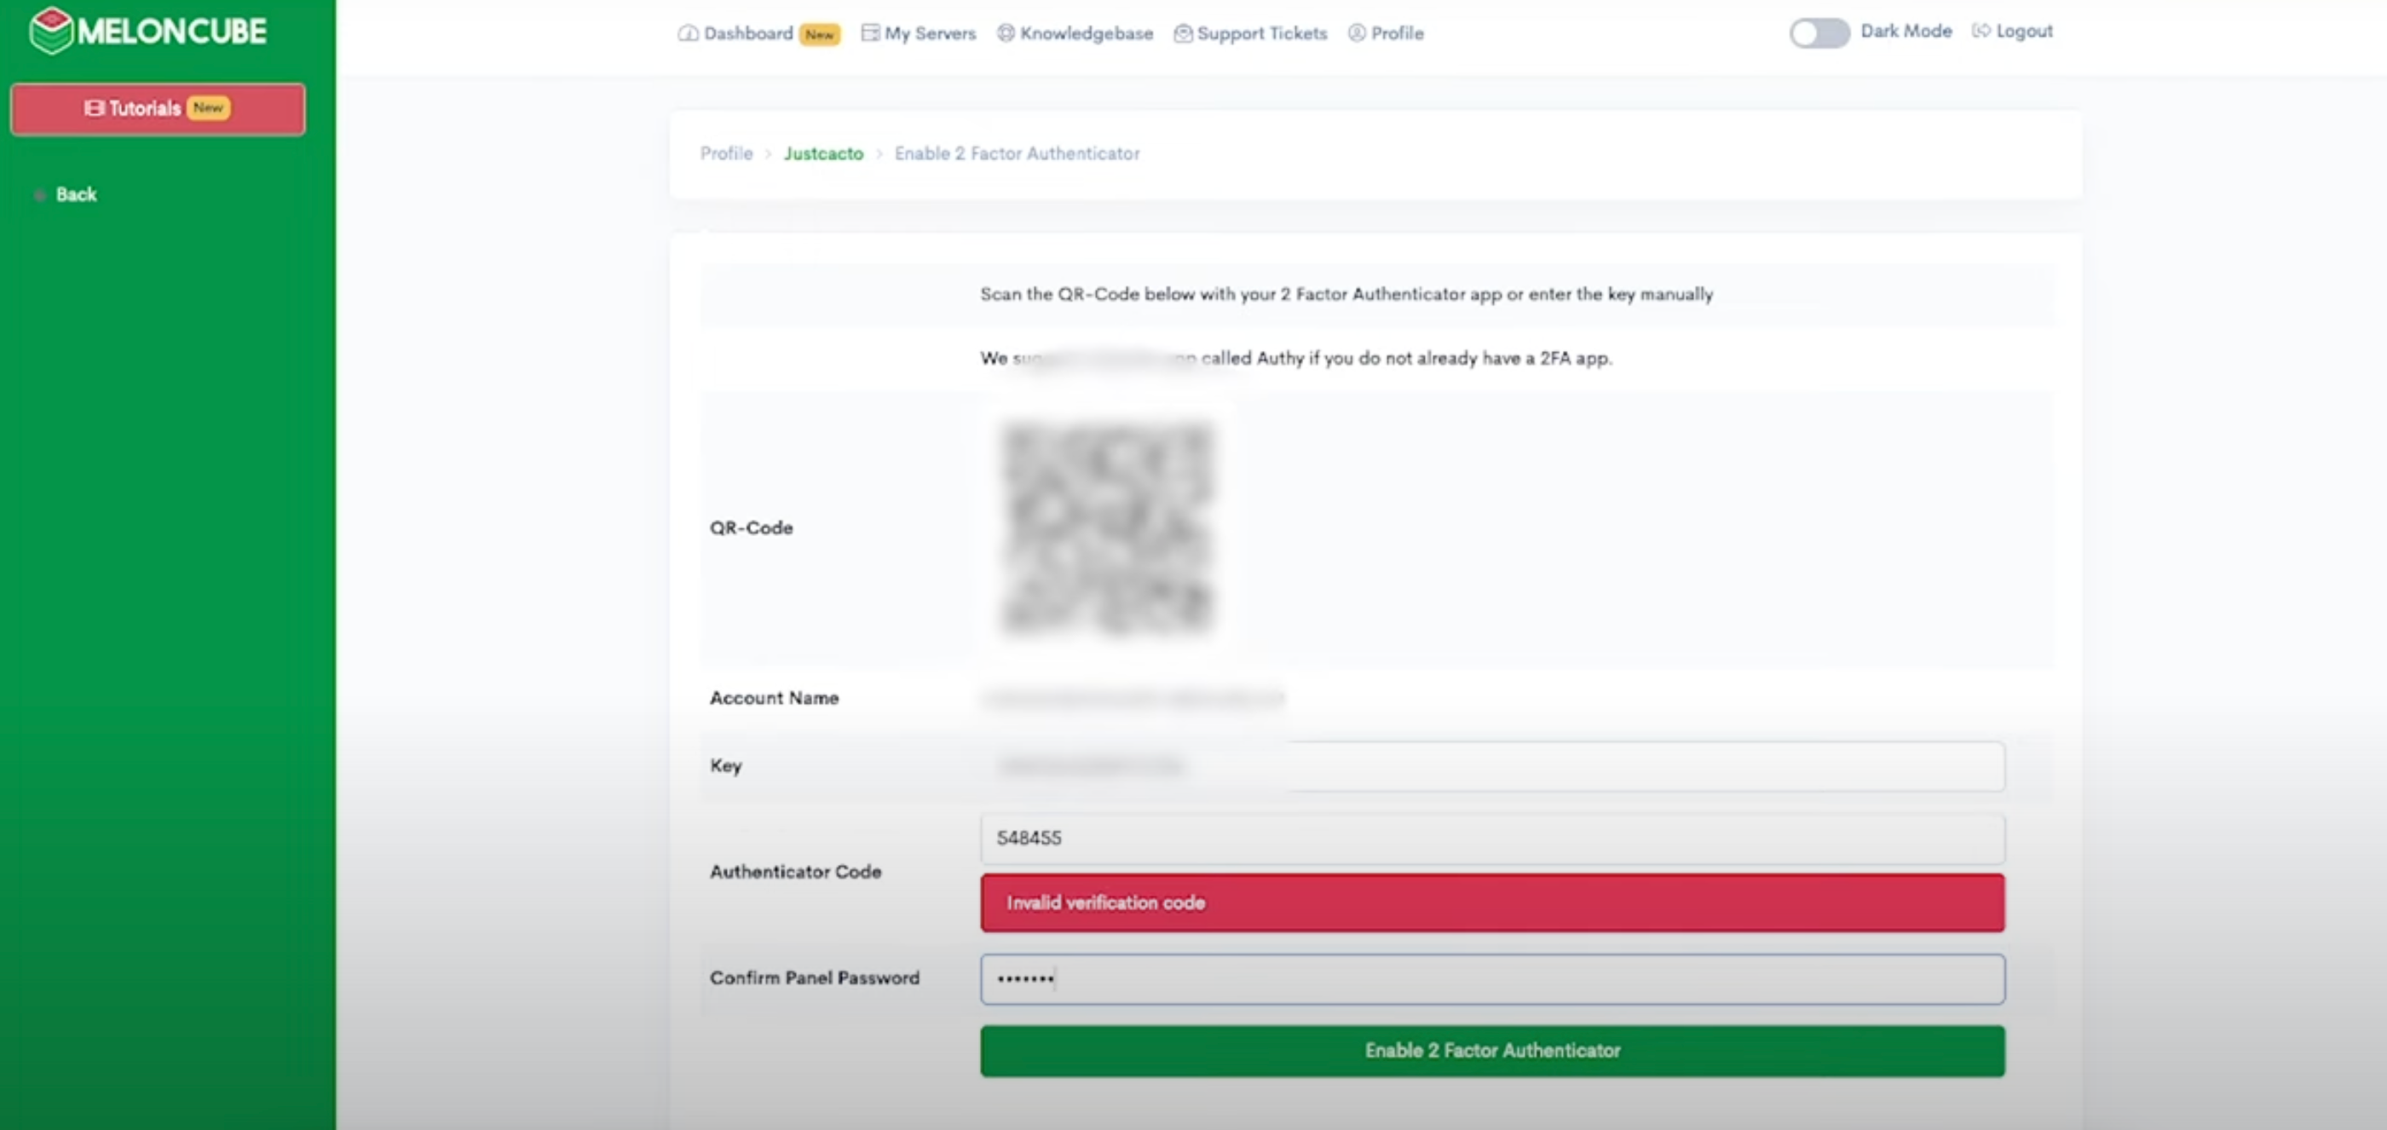Click the Support Tickets icon
2387x1130 pixels.
click(1182, 33)
